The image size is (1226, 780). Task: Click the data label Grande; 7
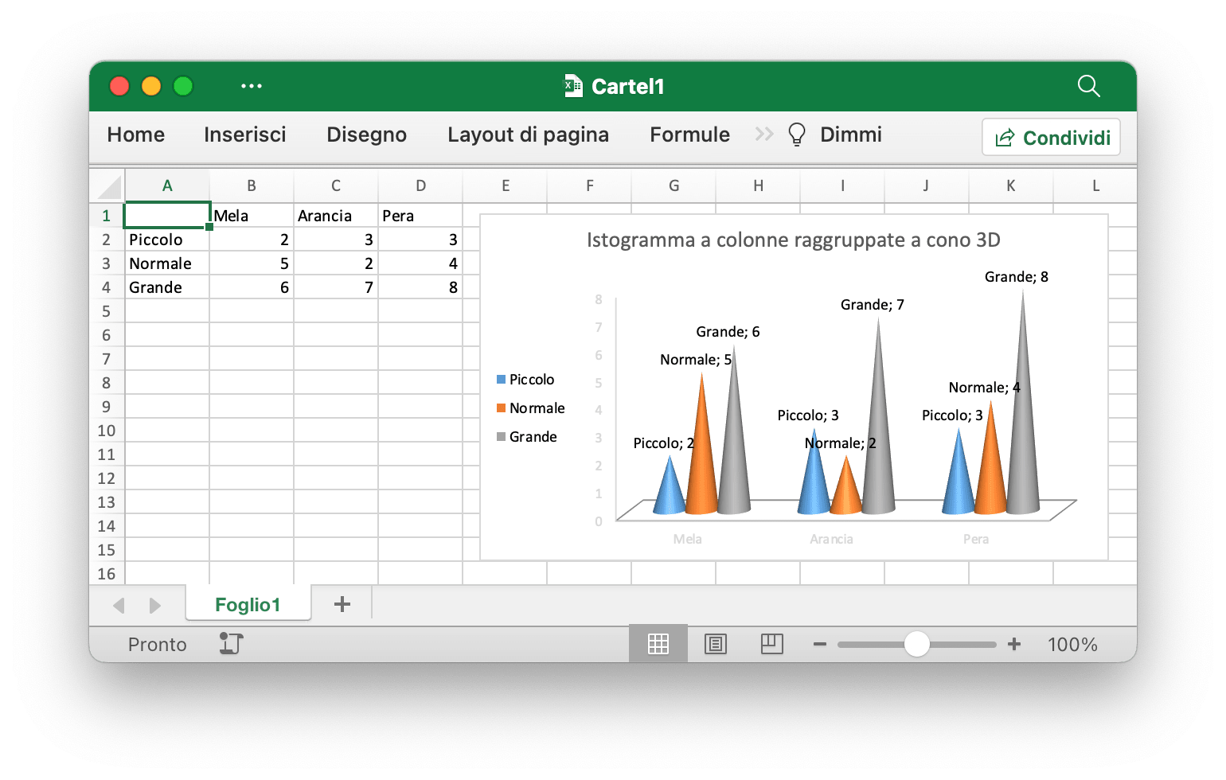point(873,305)
